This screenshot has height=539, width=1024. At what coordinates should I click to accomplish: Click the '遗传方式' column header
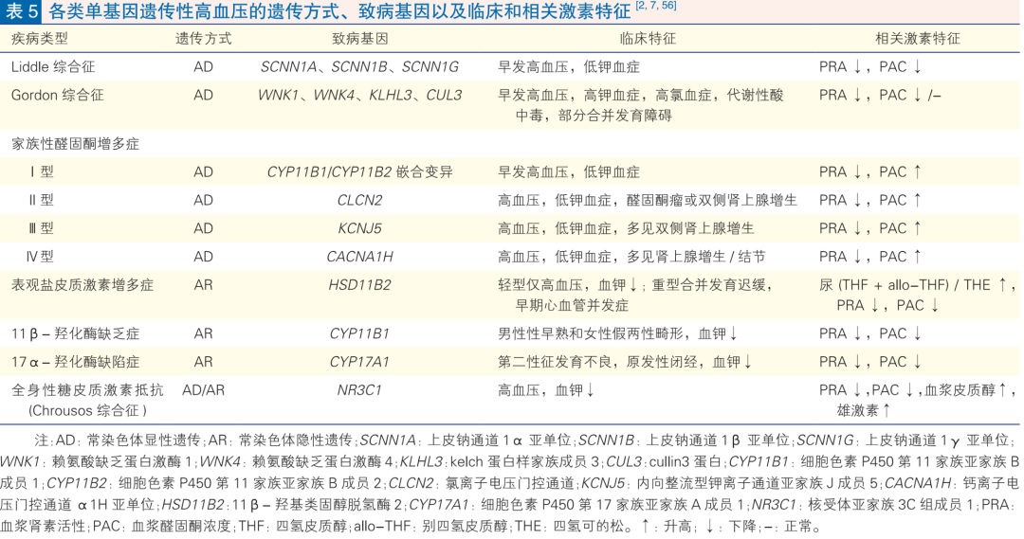coord(203,39)
